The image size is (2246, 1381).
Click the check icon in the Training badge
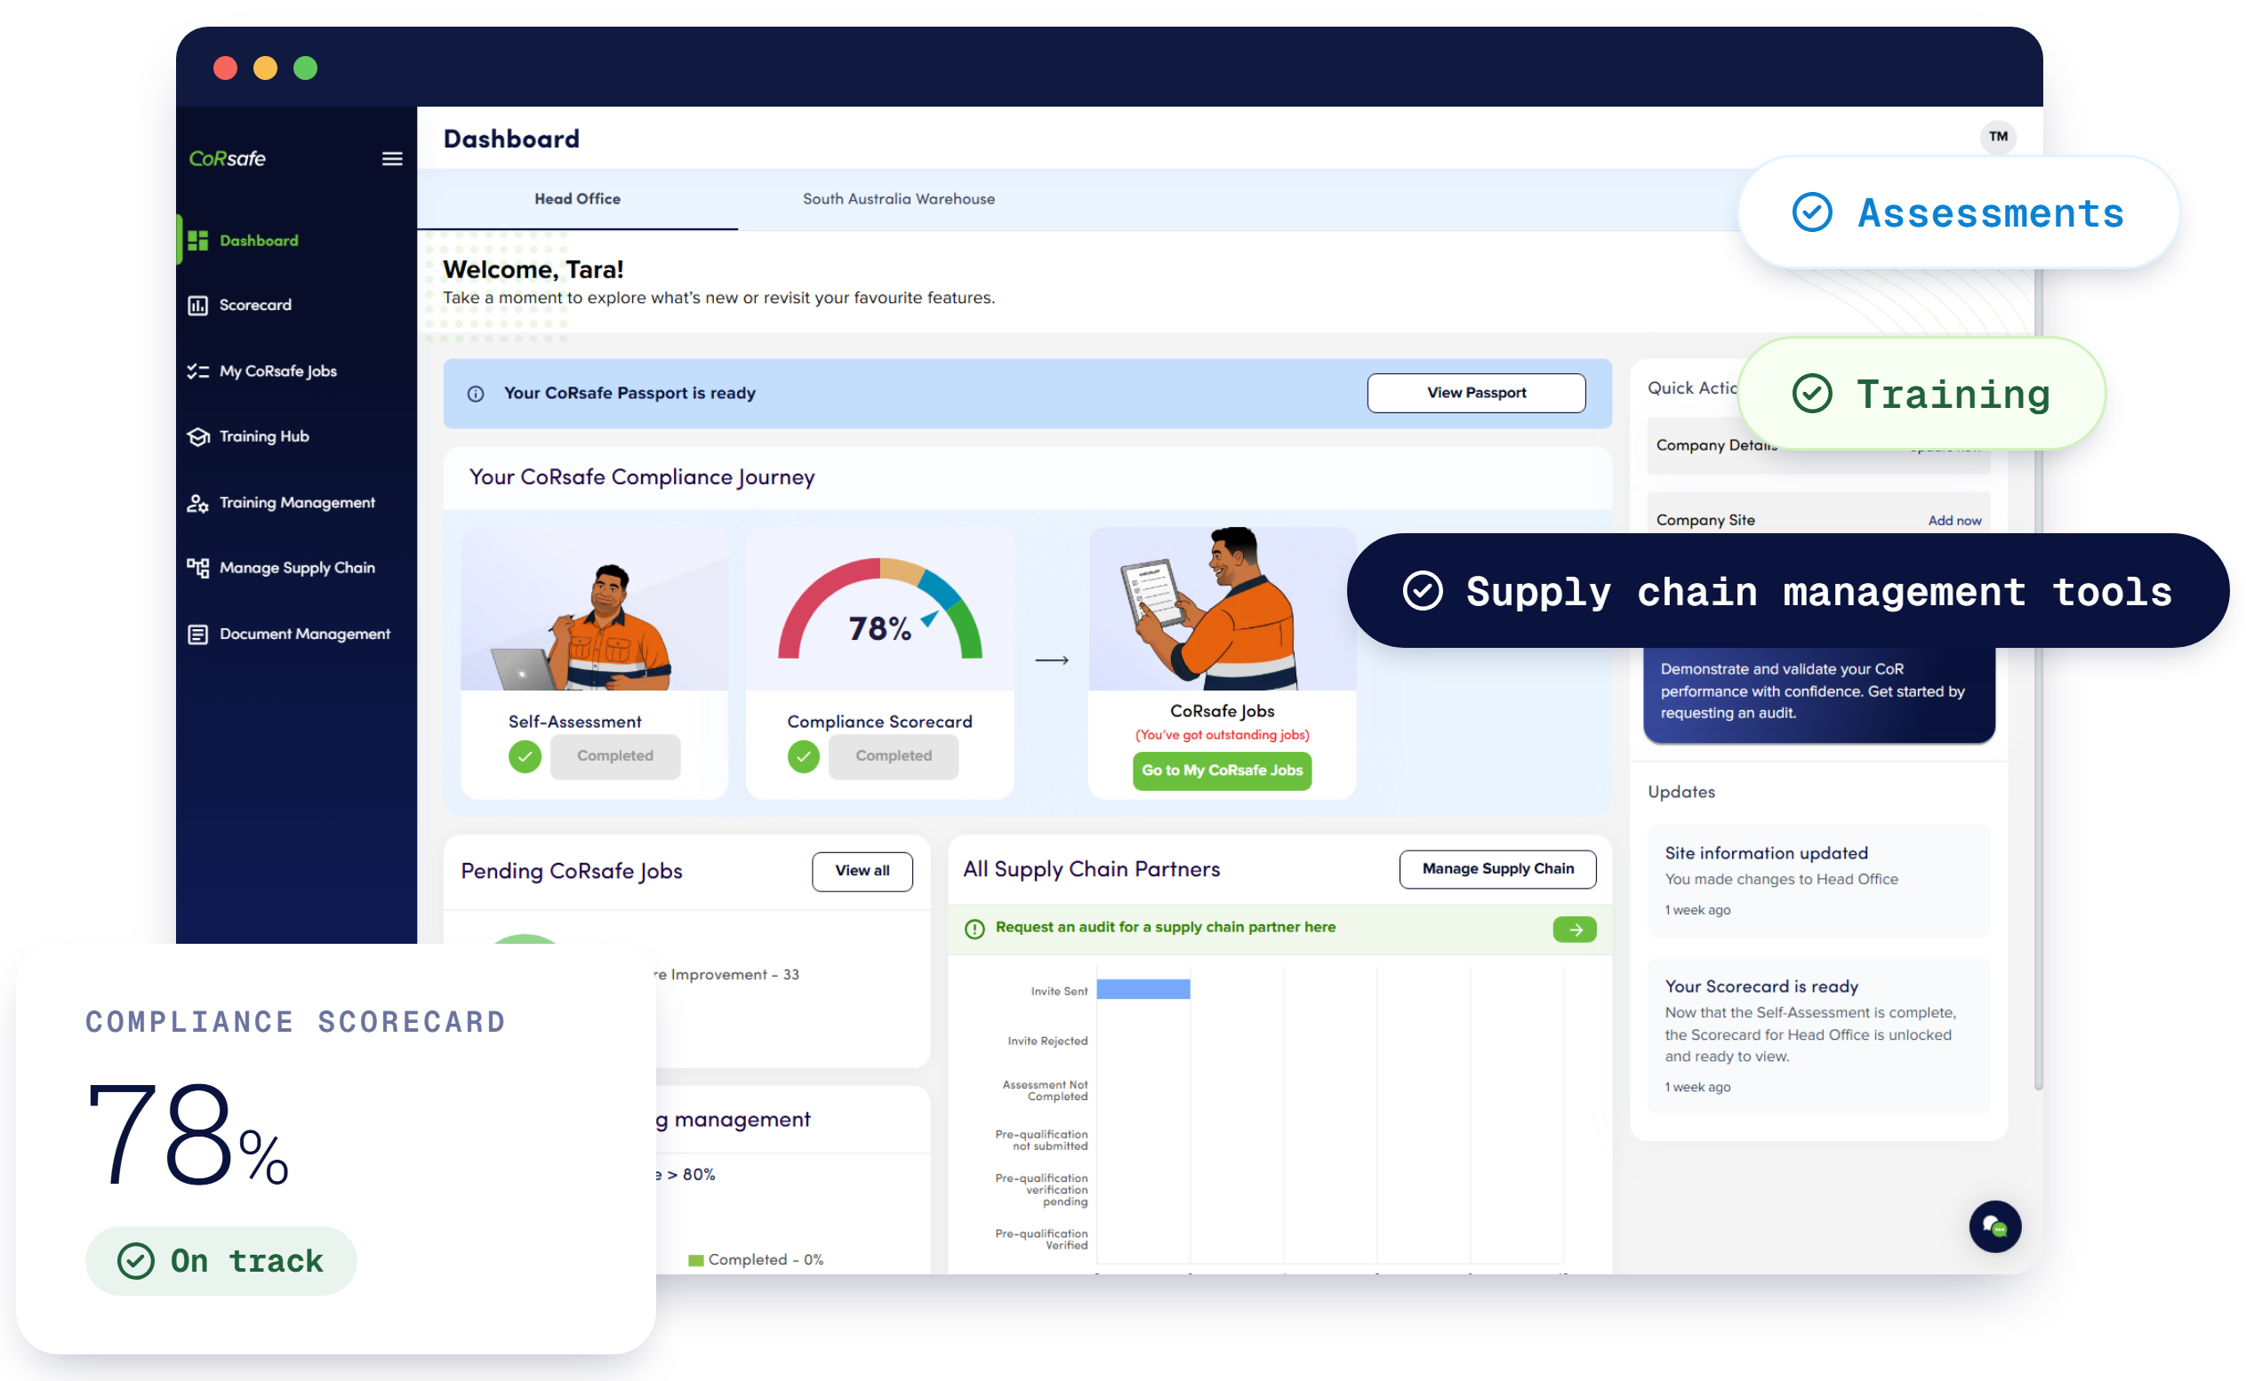1810,394
